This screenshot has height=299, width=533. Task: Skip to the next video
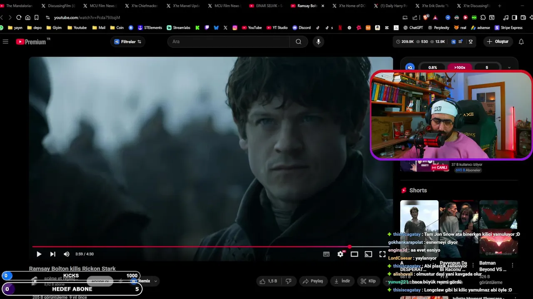point(52,254)
